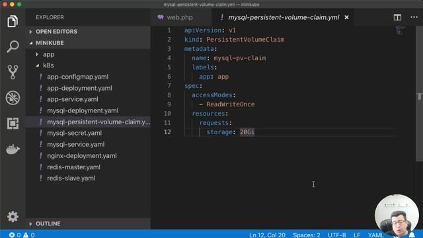
Task: Expand the OPEN EDITORS section
Action: click(88, 32)
